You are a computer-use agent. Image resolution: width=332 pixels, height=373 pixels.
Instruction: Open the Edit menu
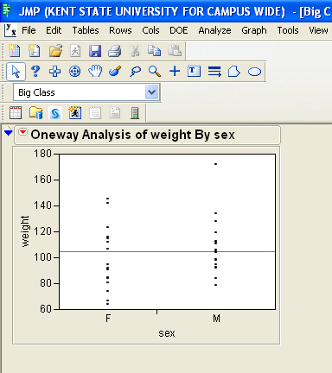pyautogui.click(x=54, y=30)
